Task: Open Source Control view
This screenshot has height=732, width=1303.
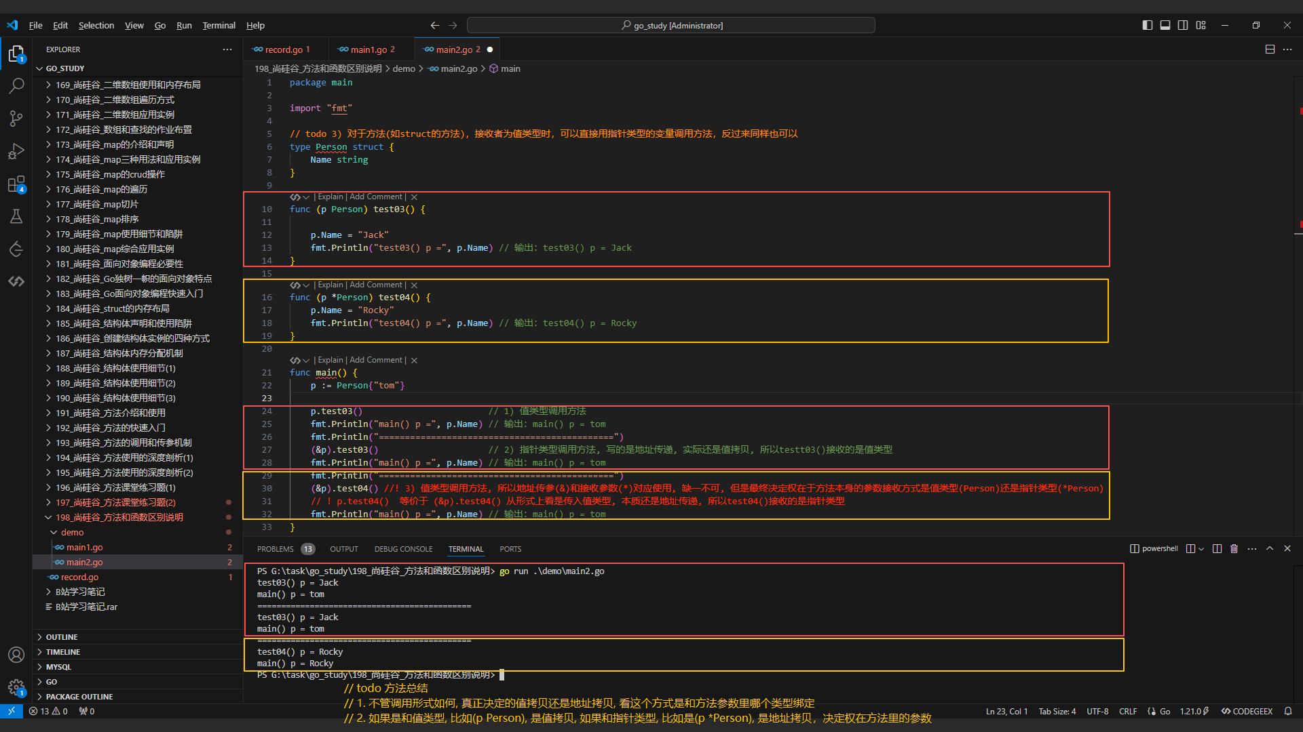Action: [x=16, y=119]
